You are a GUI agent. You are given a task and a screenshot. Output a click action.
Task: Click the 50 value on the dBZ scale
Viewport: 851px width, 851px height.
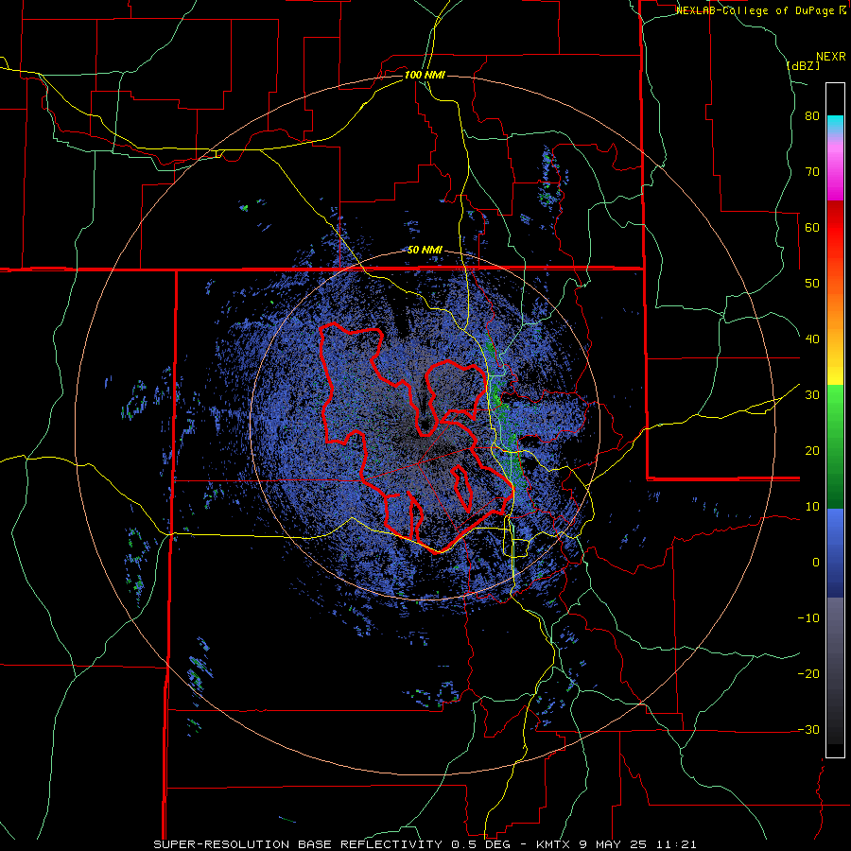click(x=812, y=283)
